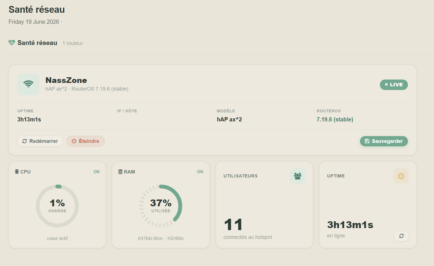The image size is (434, 266).
Task: Click the Sauvegarder save button
Action: click(x=384, y=141)
